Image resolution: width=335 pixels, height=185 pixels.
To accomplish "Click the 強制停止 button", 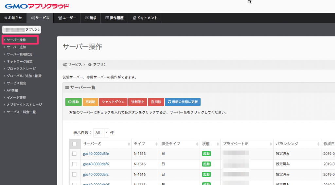I will 138,102.
